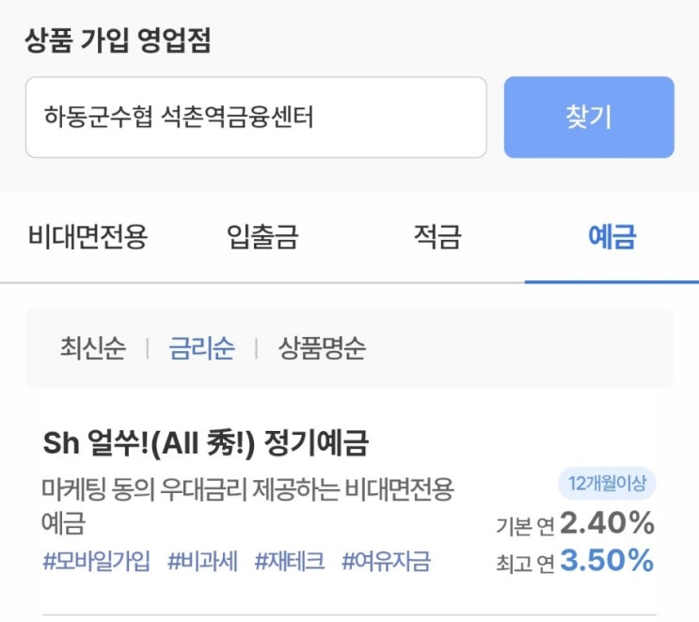Open the #여유자금 hashtag
Viewport: 699px width, 622px height.
[x=386, y=562]
